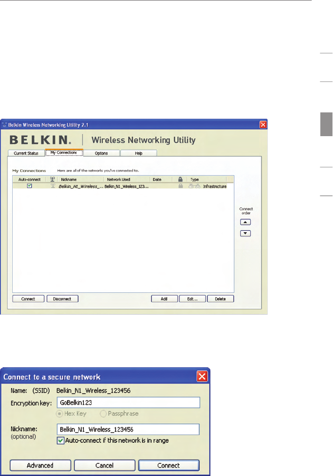Click the Nickname input field

128,429
